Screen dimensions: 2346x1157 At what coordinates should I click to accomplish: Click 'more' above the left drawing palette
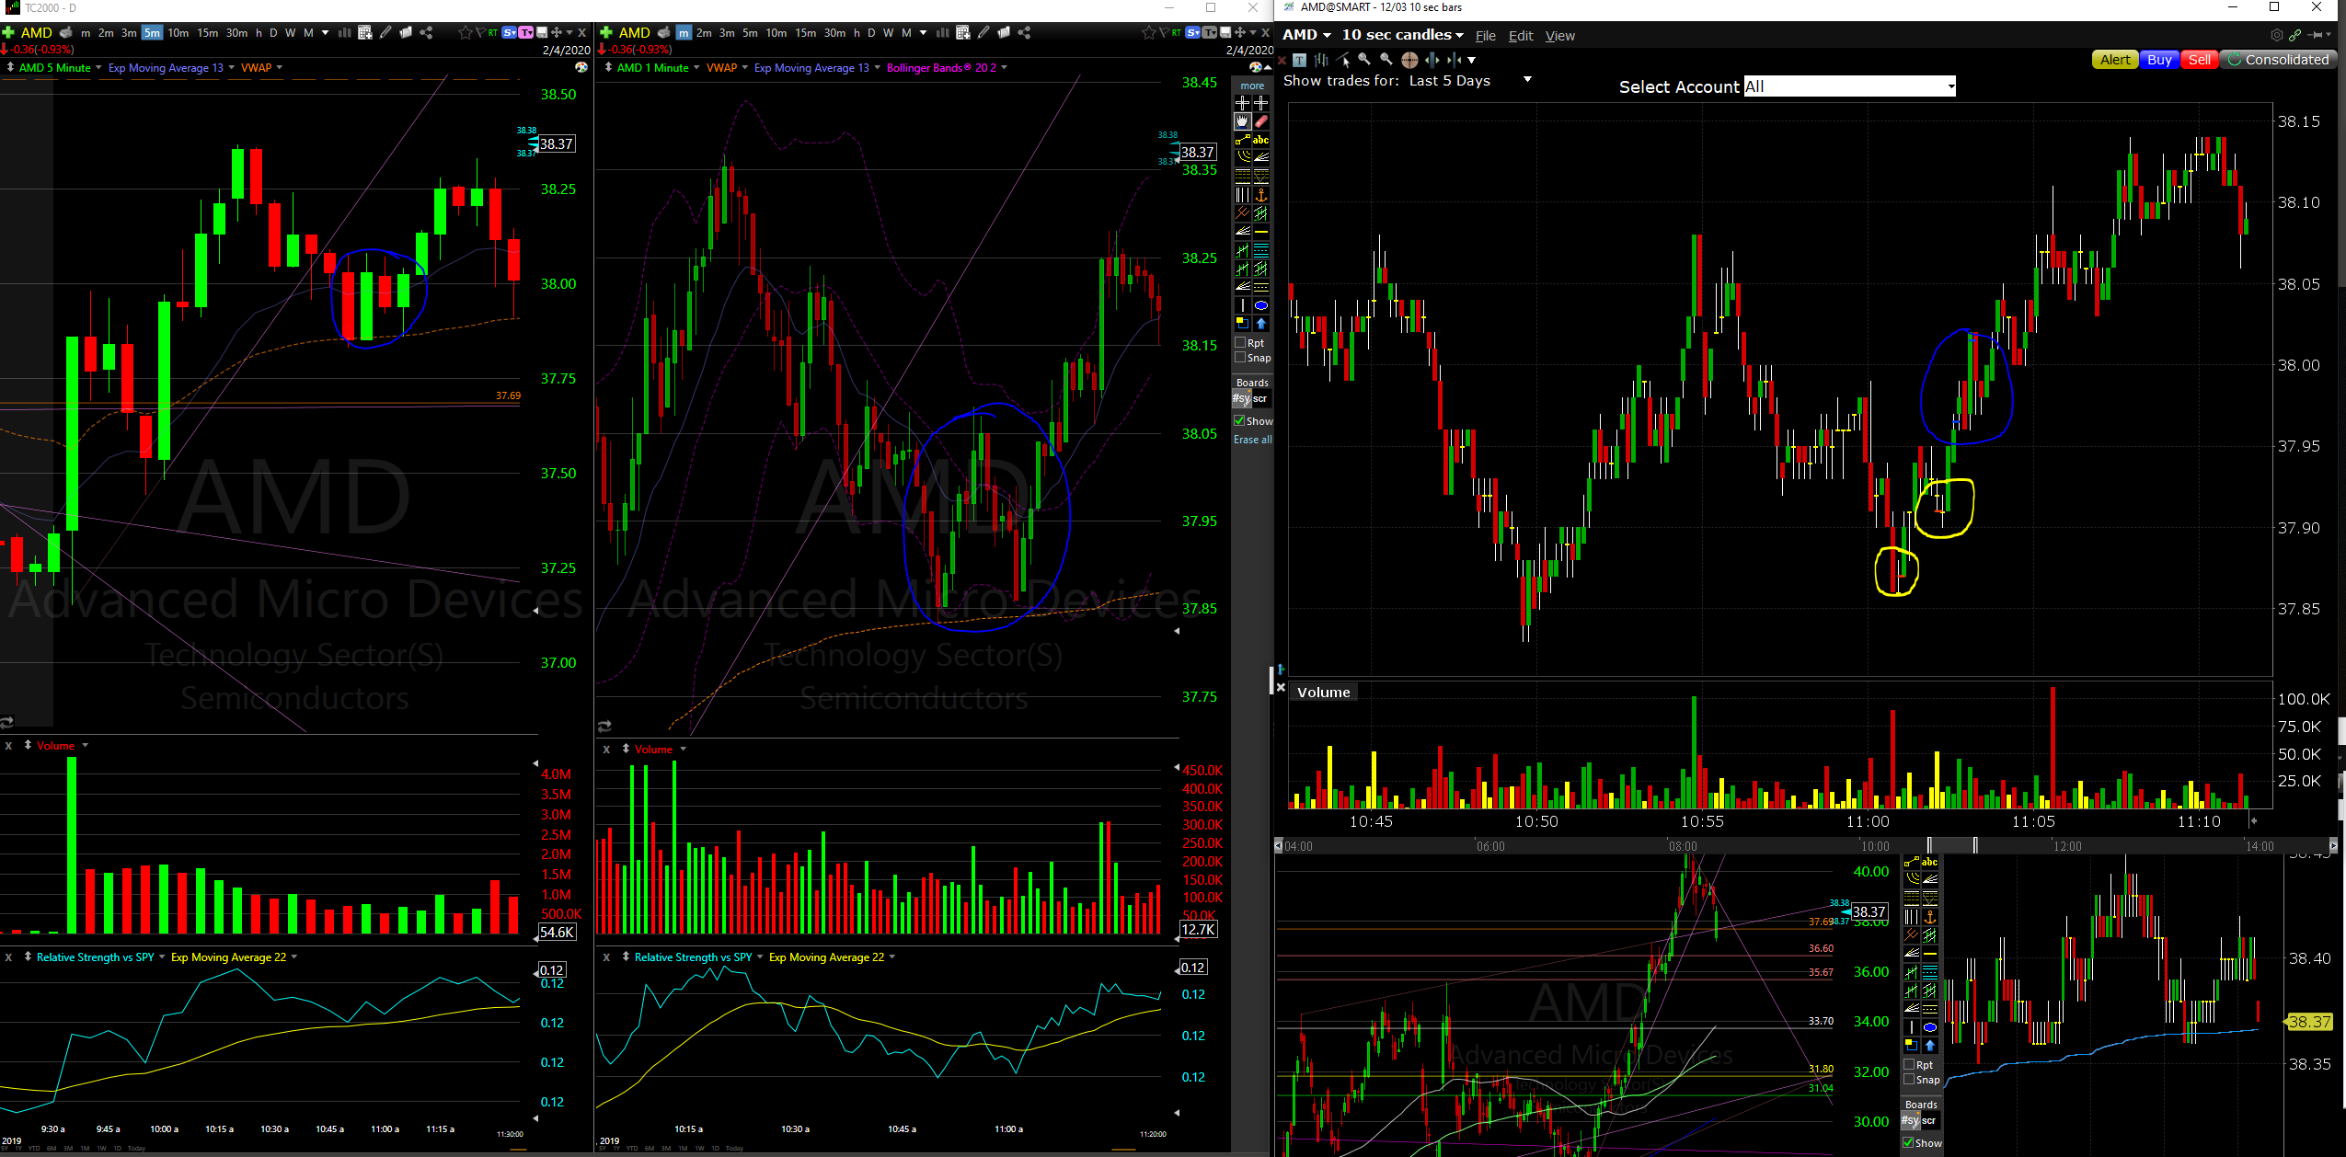point(1252,86)
